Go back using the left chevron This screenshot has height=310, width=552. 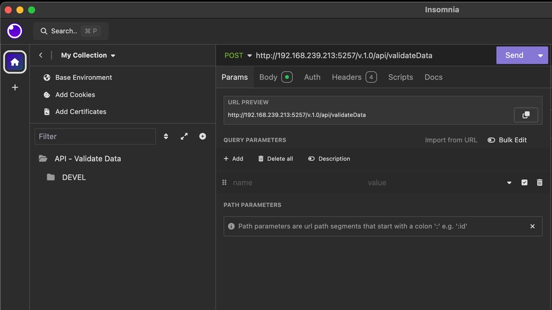click(41, 55)
